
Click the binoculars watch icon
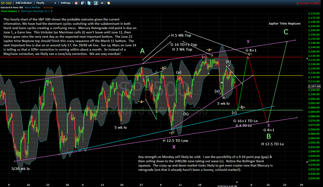pos(102,3)
